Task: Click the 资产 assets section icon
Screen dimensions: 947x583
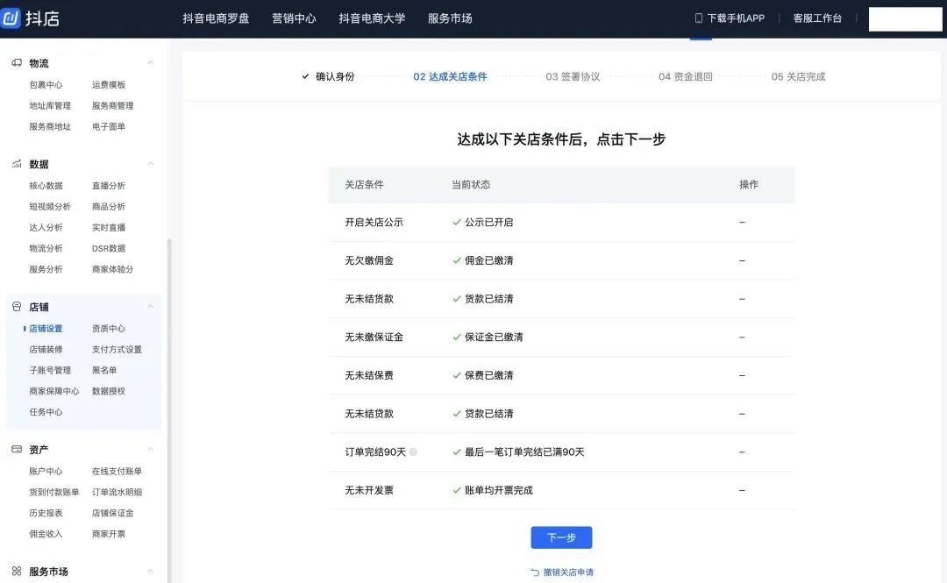Action: (x=15, y=449)
